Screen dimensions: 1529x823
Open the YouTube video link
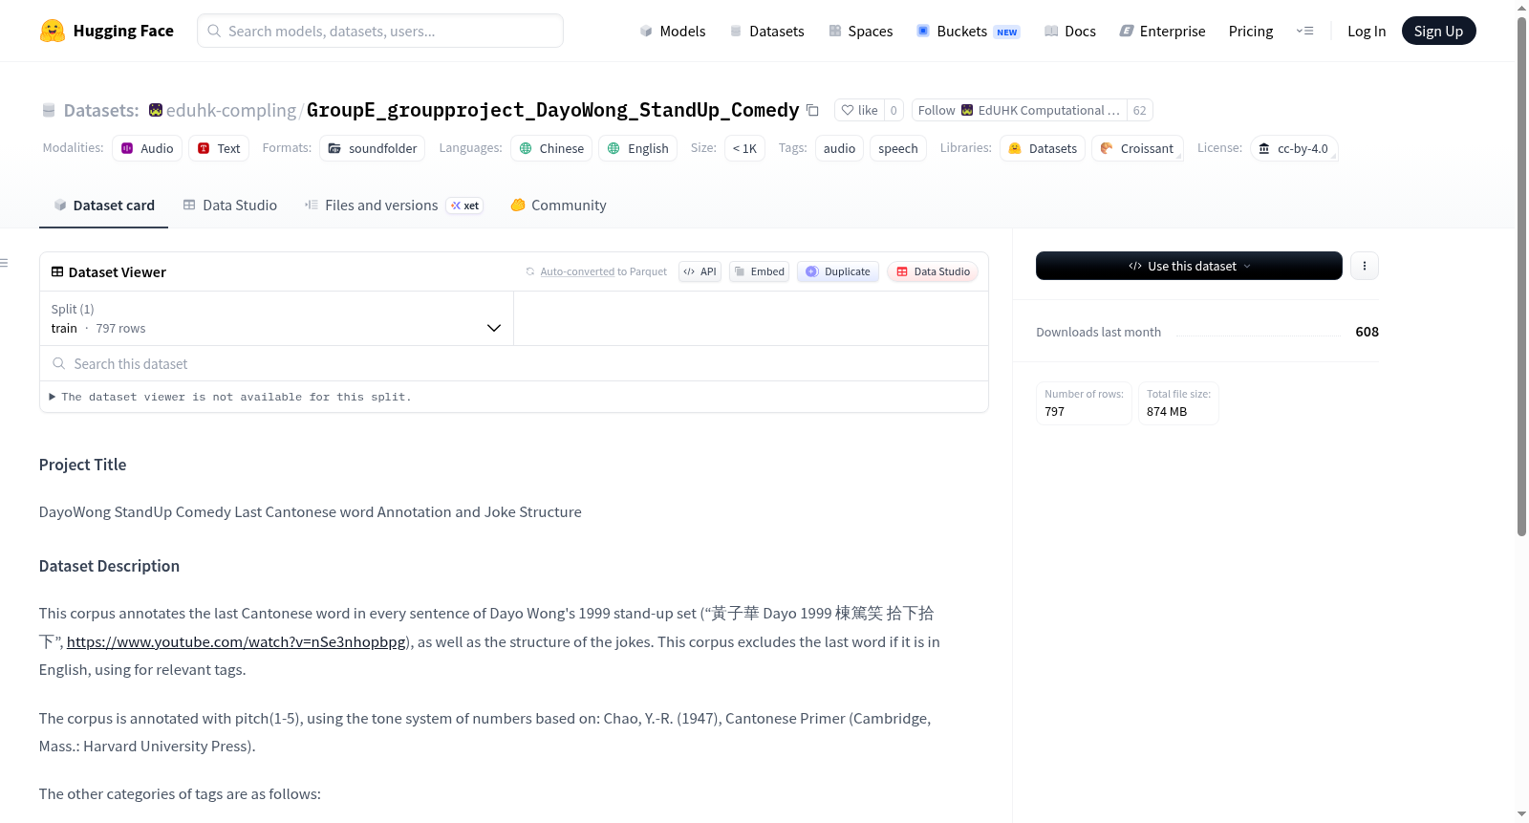point(236,642)
